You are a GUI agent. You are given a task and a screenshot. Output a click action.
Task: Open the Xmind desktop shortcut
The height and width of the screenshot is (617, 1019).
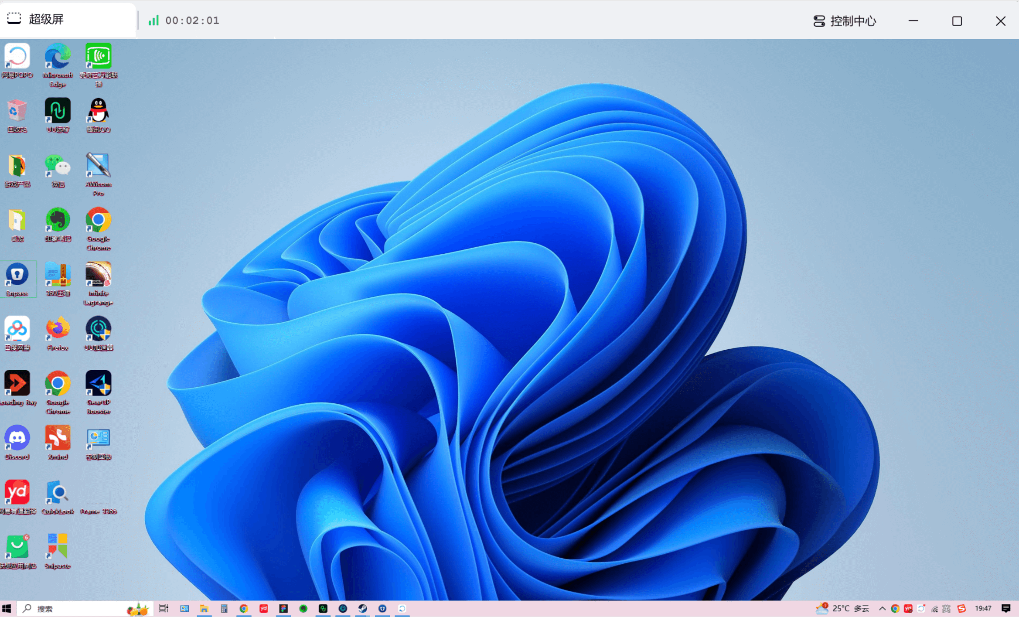click(58, 439)
